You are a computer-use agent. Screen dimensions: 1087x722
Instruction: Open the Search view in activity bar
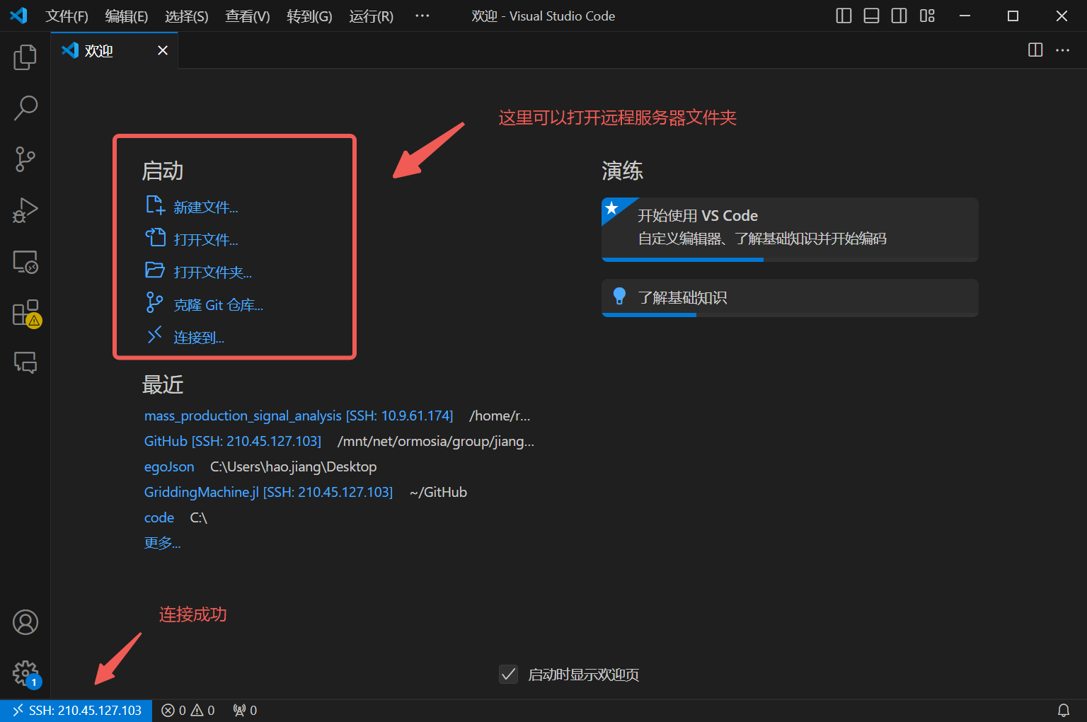25,108
